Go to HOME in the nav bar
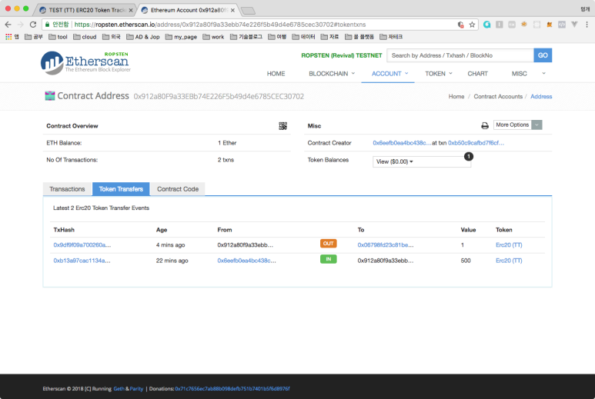This screenshot has width=595, height=399. tap(276, 74)
